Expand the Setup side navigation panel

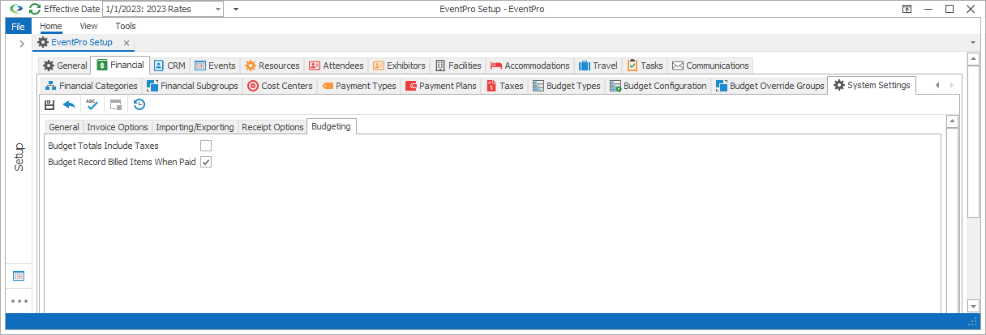pos(20,44)
